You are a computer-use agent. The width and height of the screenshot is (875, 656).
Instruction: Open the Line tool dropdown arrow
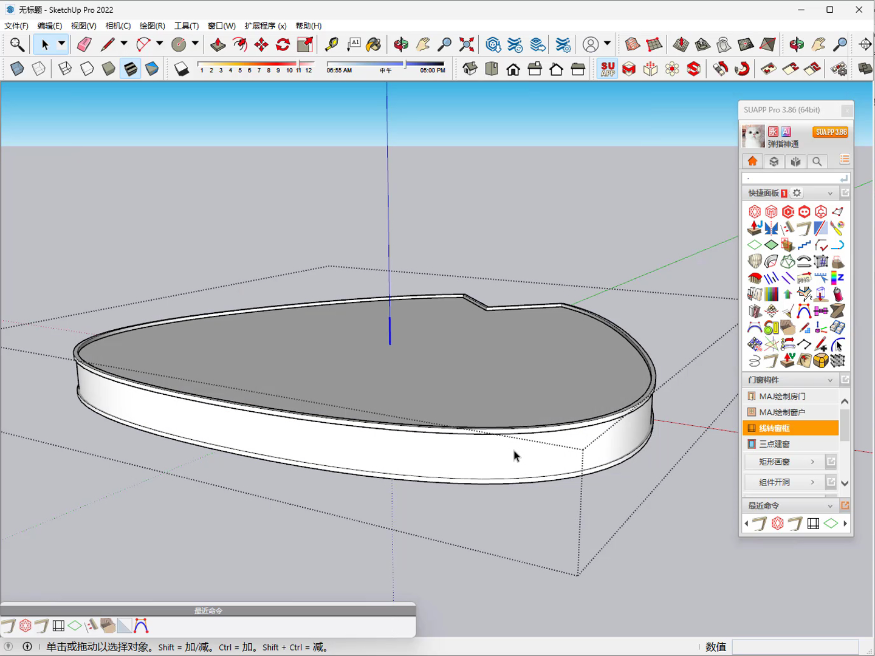tap(124, 44)
